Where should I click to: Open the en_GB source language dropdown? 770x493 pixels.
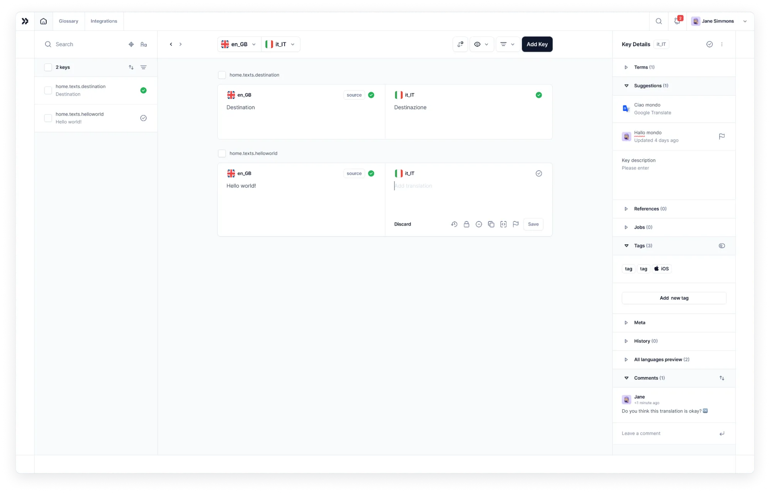(238, 44)
